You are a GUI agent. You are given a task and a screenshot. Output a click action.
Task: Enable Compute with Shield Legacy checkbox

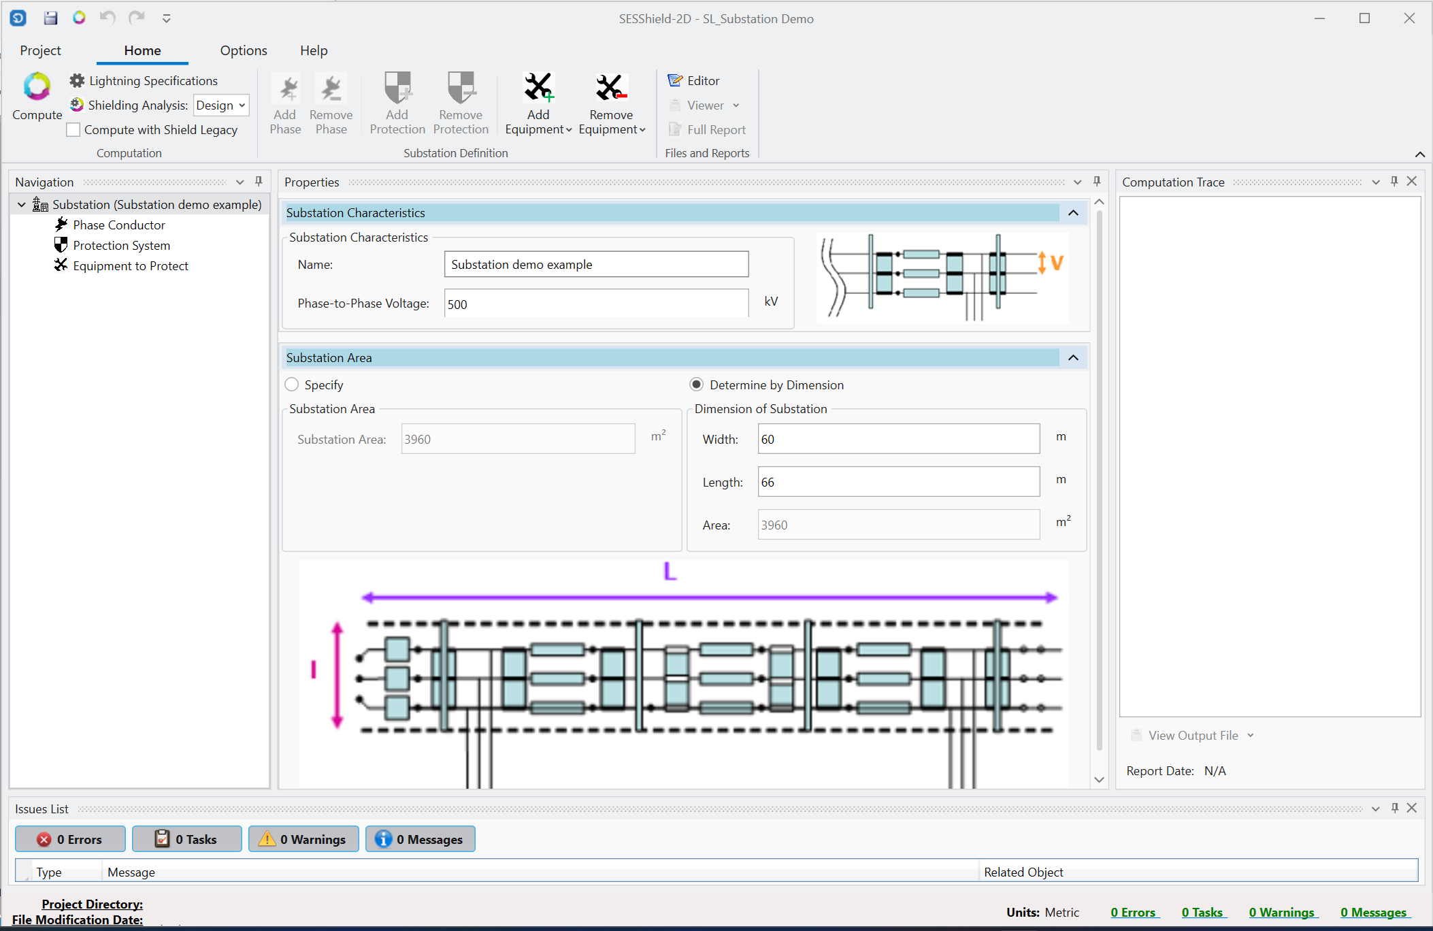coord(73,130)
